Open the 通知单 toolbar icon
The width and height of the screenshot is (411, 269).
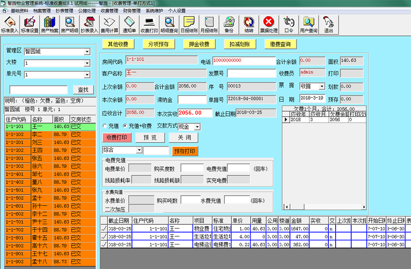point(129,25)
